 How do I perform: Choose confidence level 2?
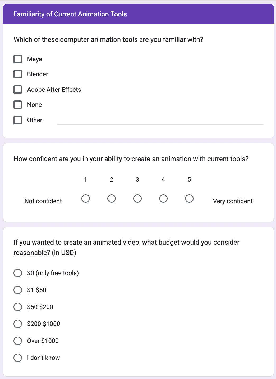(x=112, y=199)
